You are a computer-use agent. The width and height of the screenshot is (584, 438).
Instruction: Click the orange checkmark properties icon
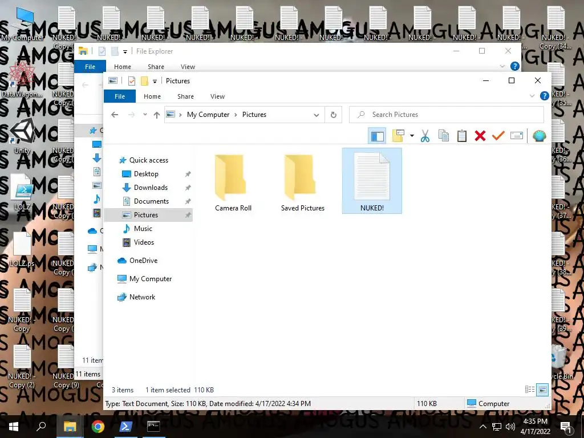[x=498, y=136]
